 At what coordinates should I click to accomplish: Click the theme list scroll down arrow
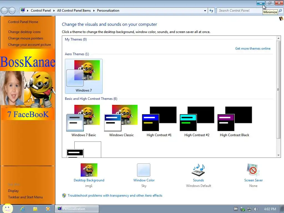(x=278, y=155)
